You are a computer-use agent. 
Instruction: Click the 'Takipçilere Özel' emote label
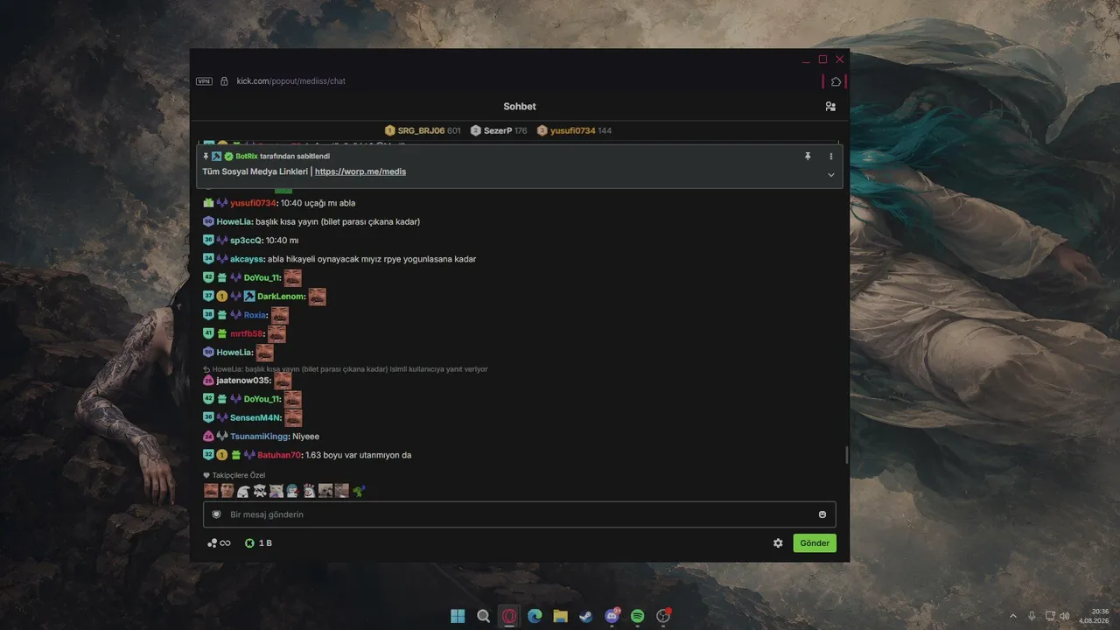(x=234, y=475)
